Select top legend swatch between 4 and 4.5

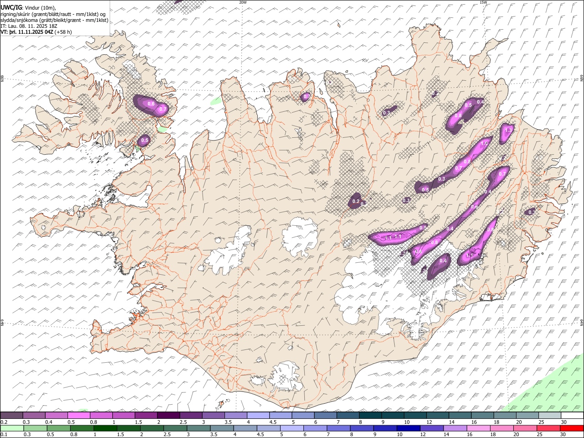point(258,415)
